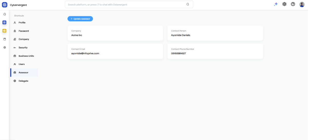Click the Company building icon
The image size is (309, 140).
click(15, 39)
